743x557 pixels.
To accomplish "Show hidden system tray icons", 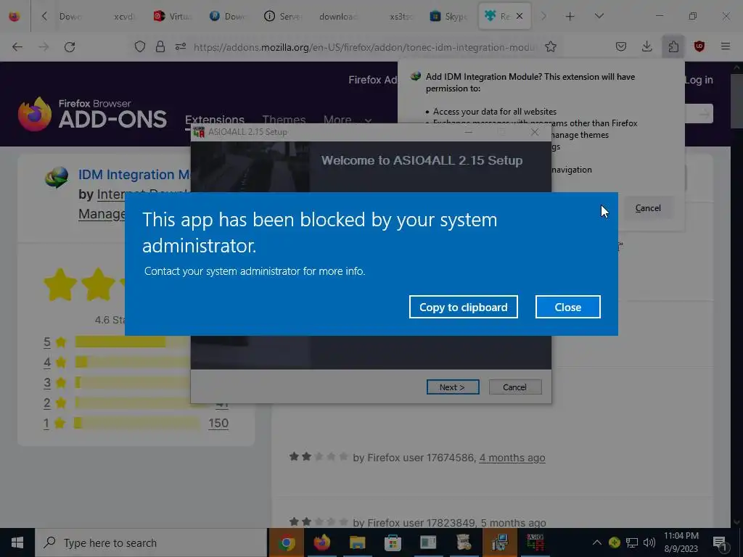I will pyautogui.click(x=596, y=542).
